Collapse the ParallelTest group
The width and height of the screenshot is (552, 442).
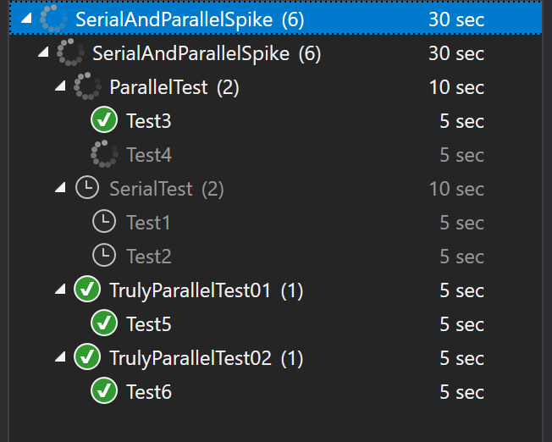point(61,86)
